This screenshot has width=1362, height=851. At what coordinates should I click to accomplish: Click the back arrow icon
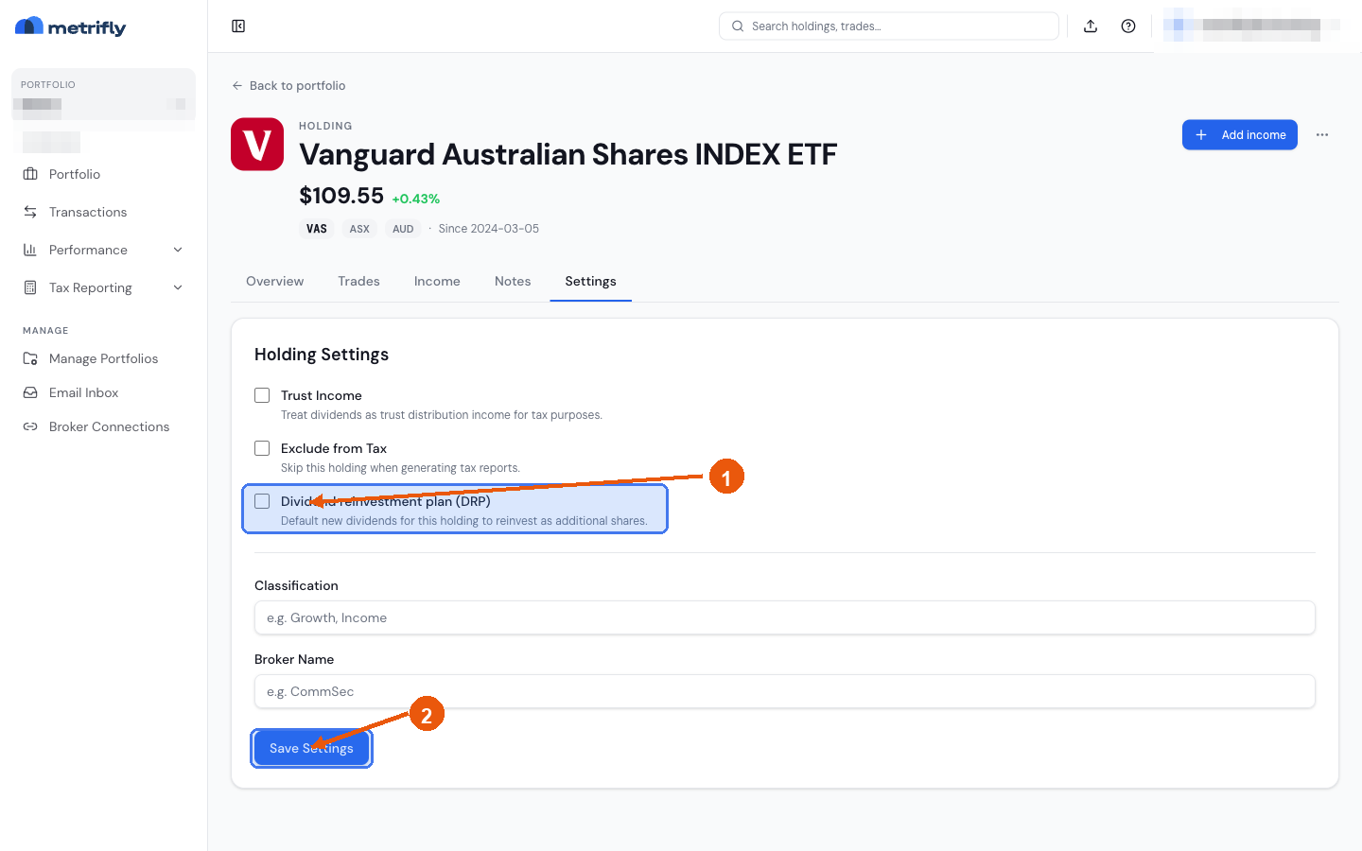coord(237,85)
